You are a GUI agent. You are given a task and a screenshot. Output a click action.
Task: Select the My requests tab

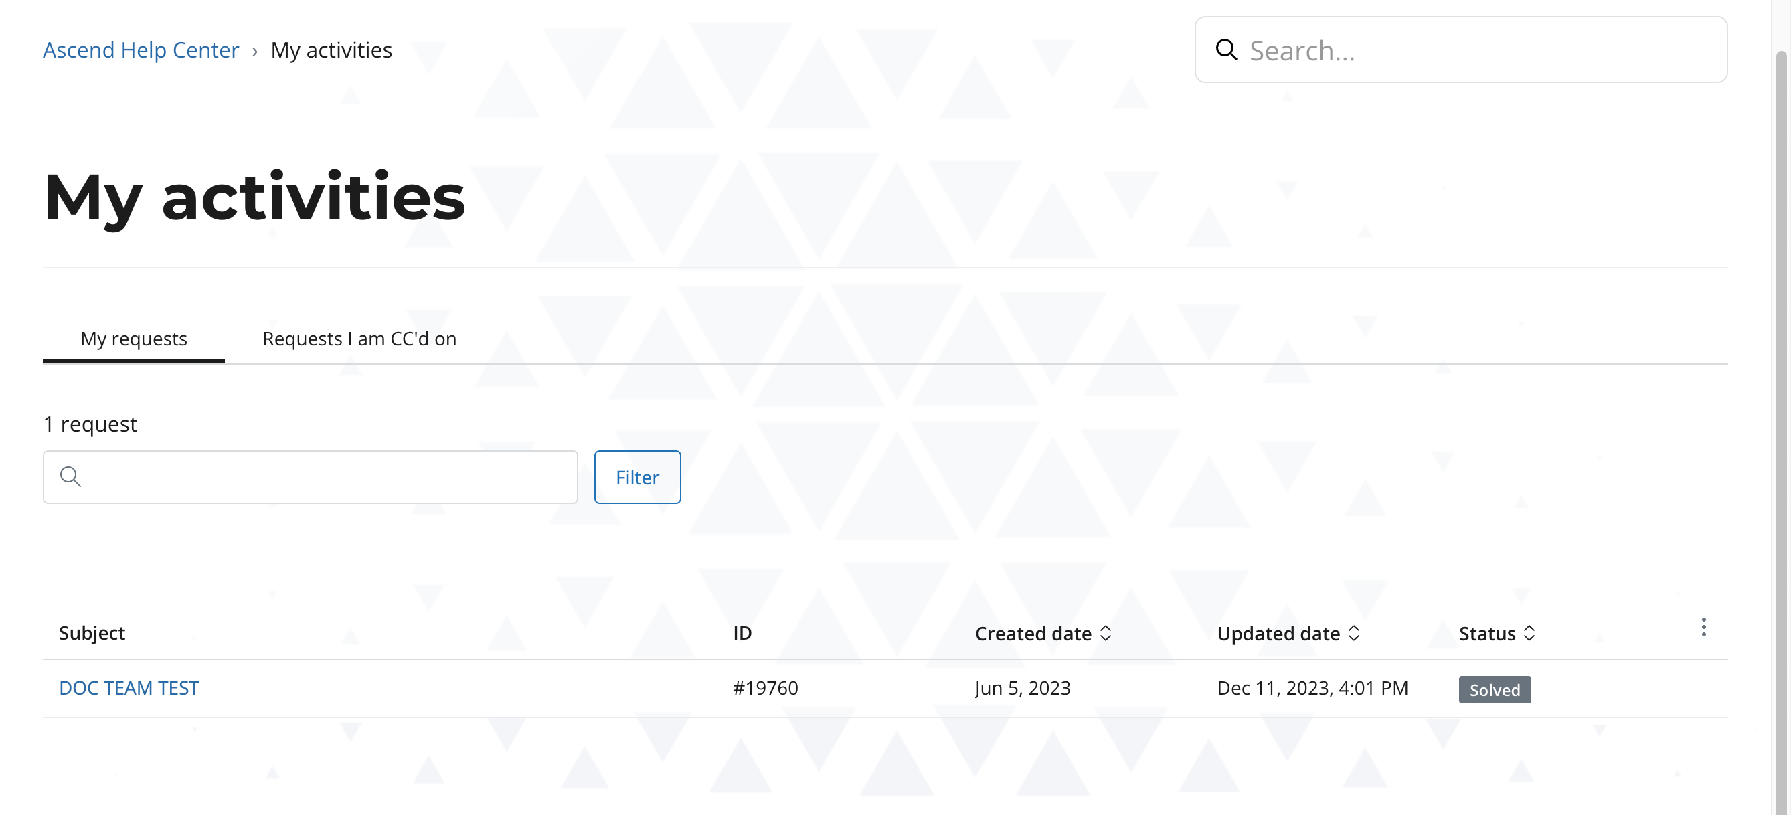[133, 339]
